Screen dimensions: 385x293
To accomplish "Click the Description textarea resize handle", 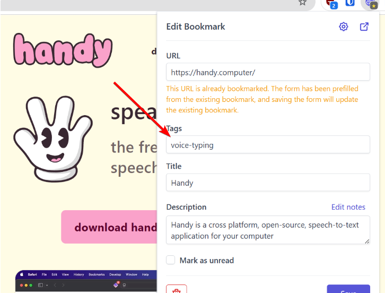I will (367, 242).
